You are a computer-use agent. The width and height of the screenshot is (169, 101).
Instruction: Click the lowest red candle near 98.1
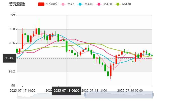[x=111, y=71]
